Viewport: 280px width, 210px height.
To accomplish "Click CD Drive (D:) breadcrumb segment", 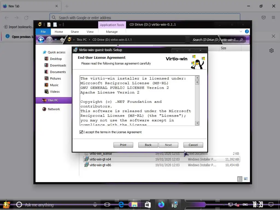I will coord(112,40).
